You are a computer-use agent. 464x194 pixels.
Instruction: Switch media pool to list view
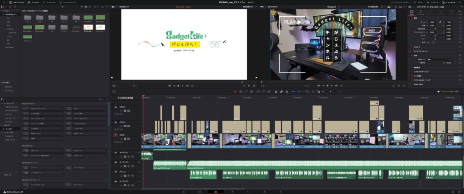(x=90, y=6)
